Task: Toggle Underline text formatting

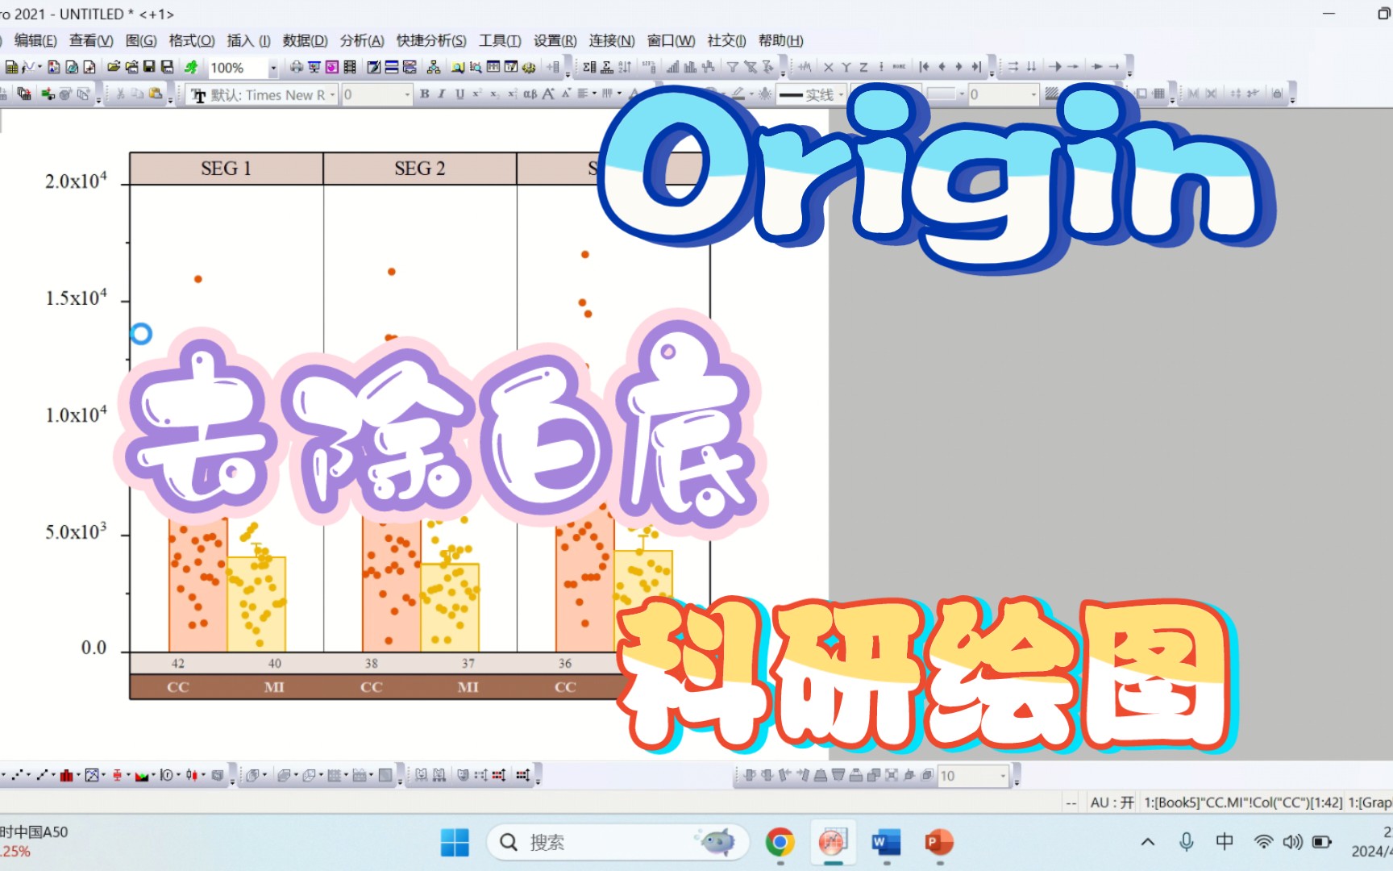Action: pyautogui.click(x=459, y=94)
